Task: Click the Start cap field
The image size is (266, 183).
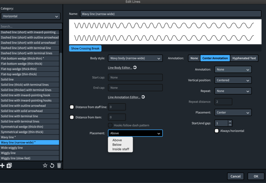Action: click(135, 77)
